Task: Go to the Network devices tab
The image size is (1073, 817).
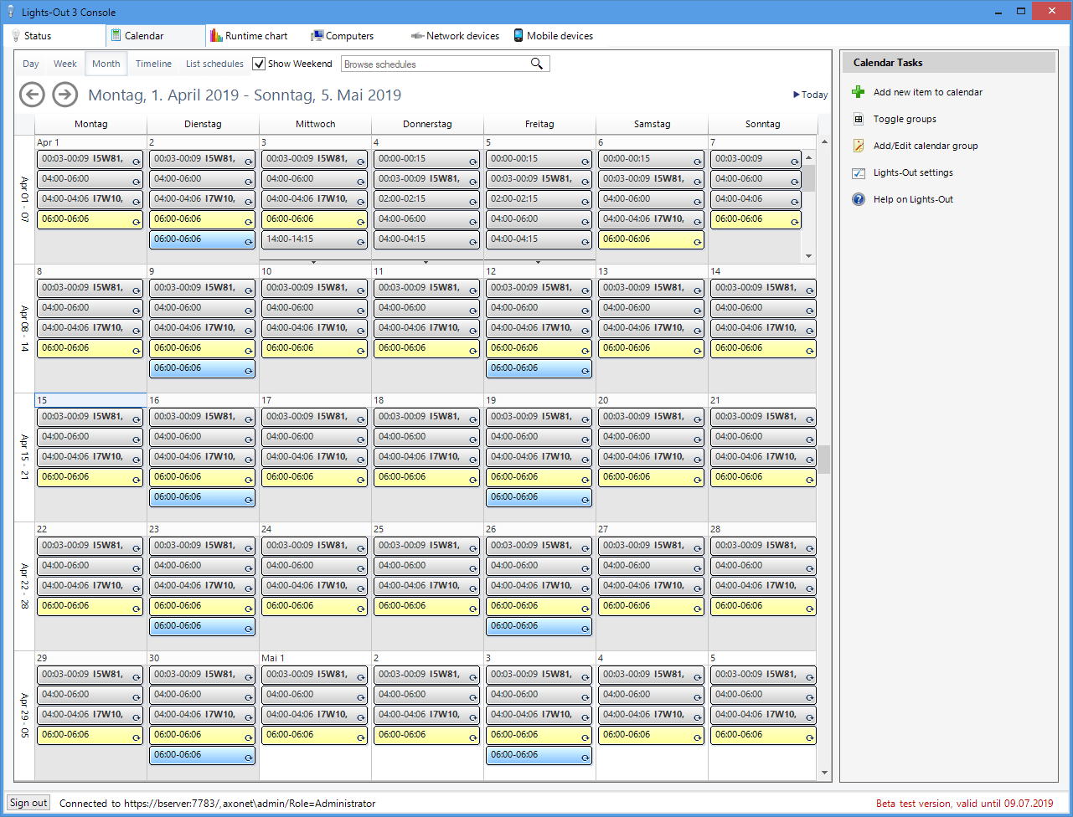Action: point(455,36)
